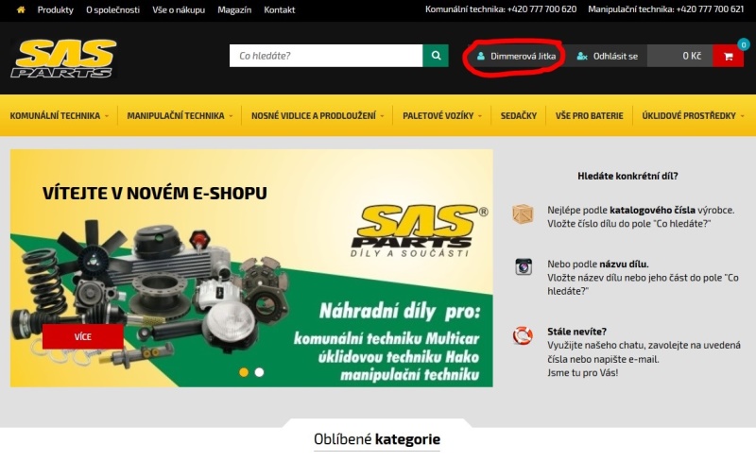756x461 pixels.
Task: Click Komunální technika phone number
Action: tap(541, 9)
